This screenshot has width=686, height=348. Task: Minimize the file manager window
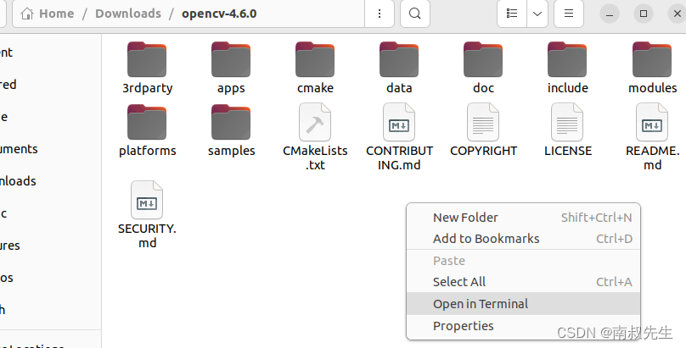(x=610, y=14)
